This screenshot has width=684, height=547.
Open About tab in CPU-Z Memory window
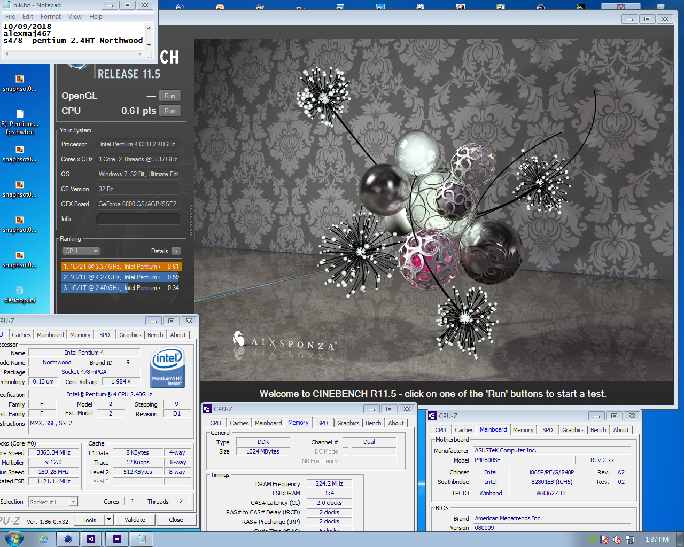[x=396, y=423]
